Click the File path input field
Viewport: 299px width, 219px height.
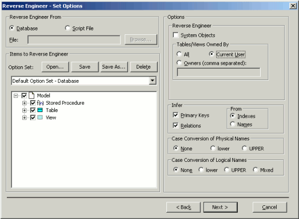coord(74,39)
